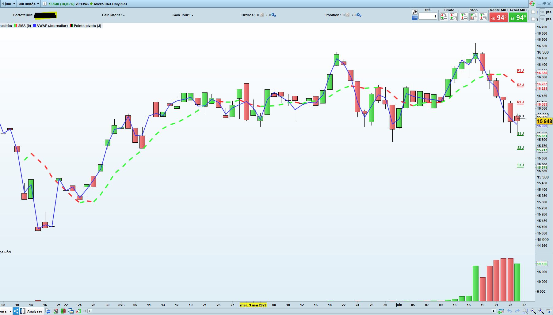Open the Position settings gear icon
553x315 pixels.
(x=359, y=15)
